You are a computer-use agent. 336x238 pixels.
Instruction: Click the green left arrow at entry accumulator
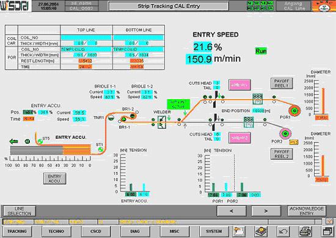tap(13, 141)
